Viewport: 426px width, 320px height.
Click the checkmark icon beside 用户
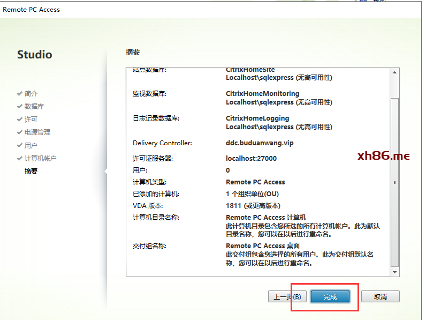pyautogui.click(x=20, y=145)
